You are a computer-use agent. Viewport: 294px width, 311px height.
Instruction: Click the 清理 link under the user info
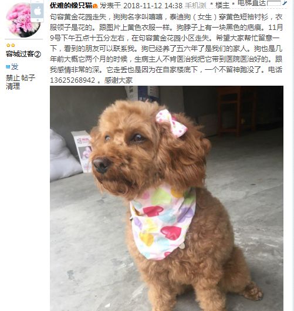(x=13, y=86)
